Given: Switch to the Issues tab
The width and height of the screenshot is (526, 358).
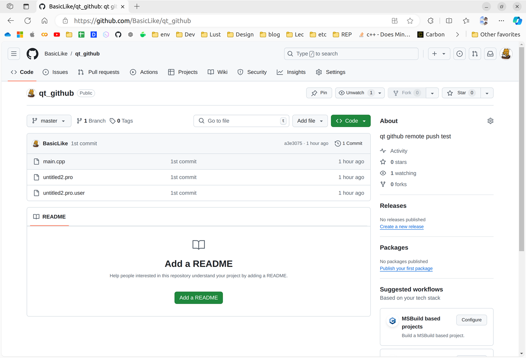Looking at the screenshot, I should [55, 72].
